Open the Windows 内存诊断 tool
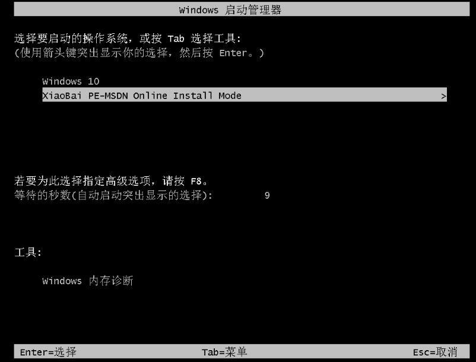The image size is (476, 362). [88, 281]
